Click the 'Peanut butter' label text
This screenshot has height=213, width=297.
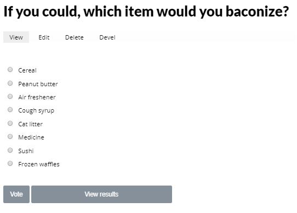(x=38, y=84)
